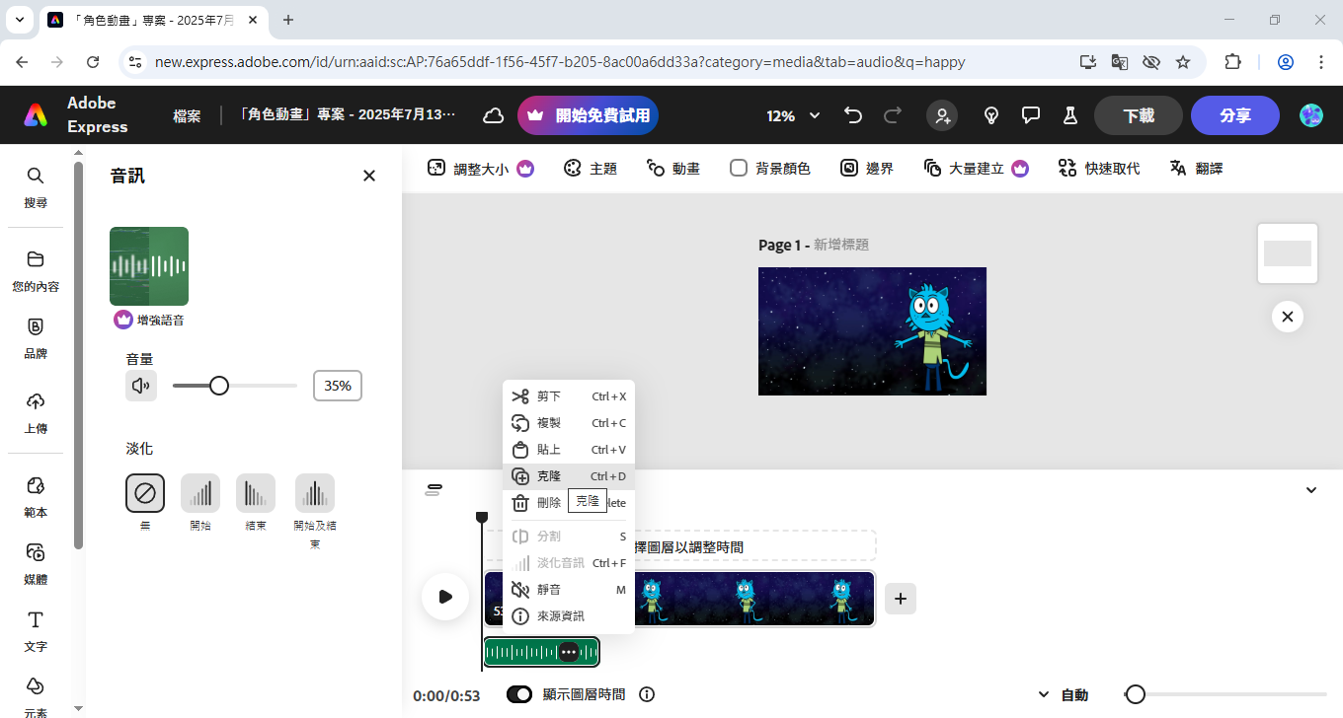
Task: Open the Media panel in sidebar
Action: pyautogui.click(x=36, y=562)
